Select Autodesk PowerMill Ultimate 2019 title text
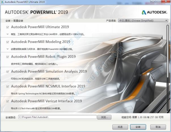 tap(40, 27)
